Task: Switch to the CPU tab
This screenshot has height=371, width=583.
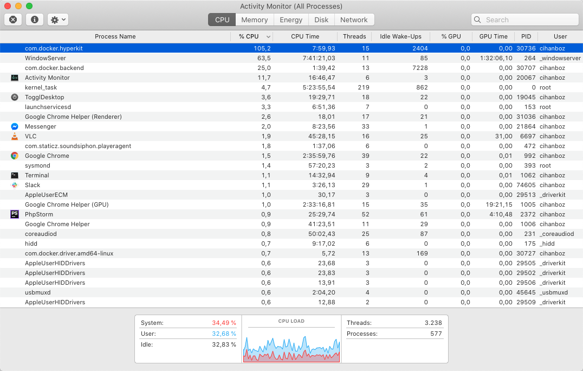Action: 222,20
